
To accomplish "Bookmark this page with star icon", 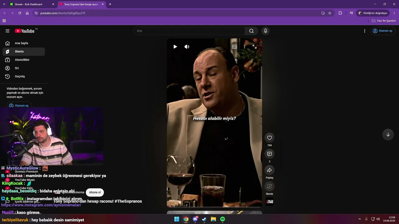I will [330, 13].
